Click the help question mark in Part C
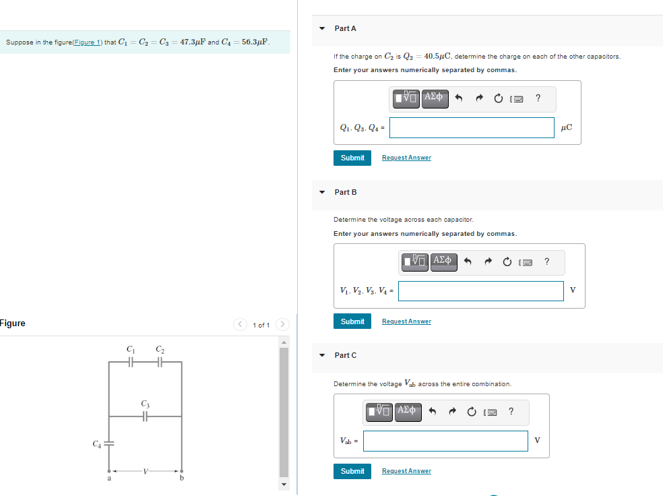The width and height of the screenshot is (663, 496). coord(511,411)
